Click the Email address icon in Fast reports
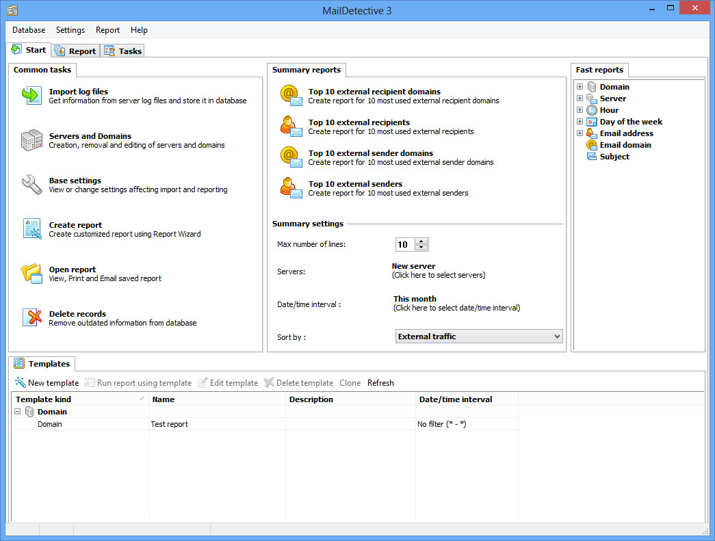The width and height of the screenshot is (715, 541). pyautogui.click(x=591, y=133)
